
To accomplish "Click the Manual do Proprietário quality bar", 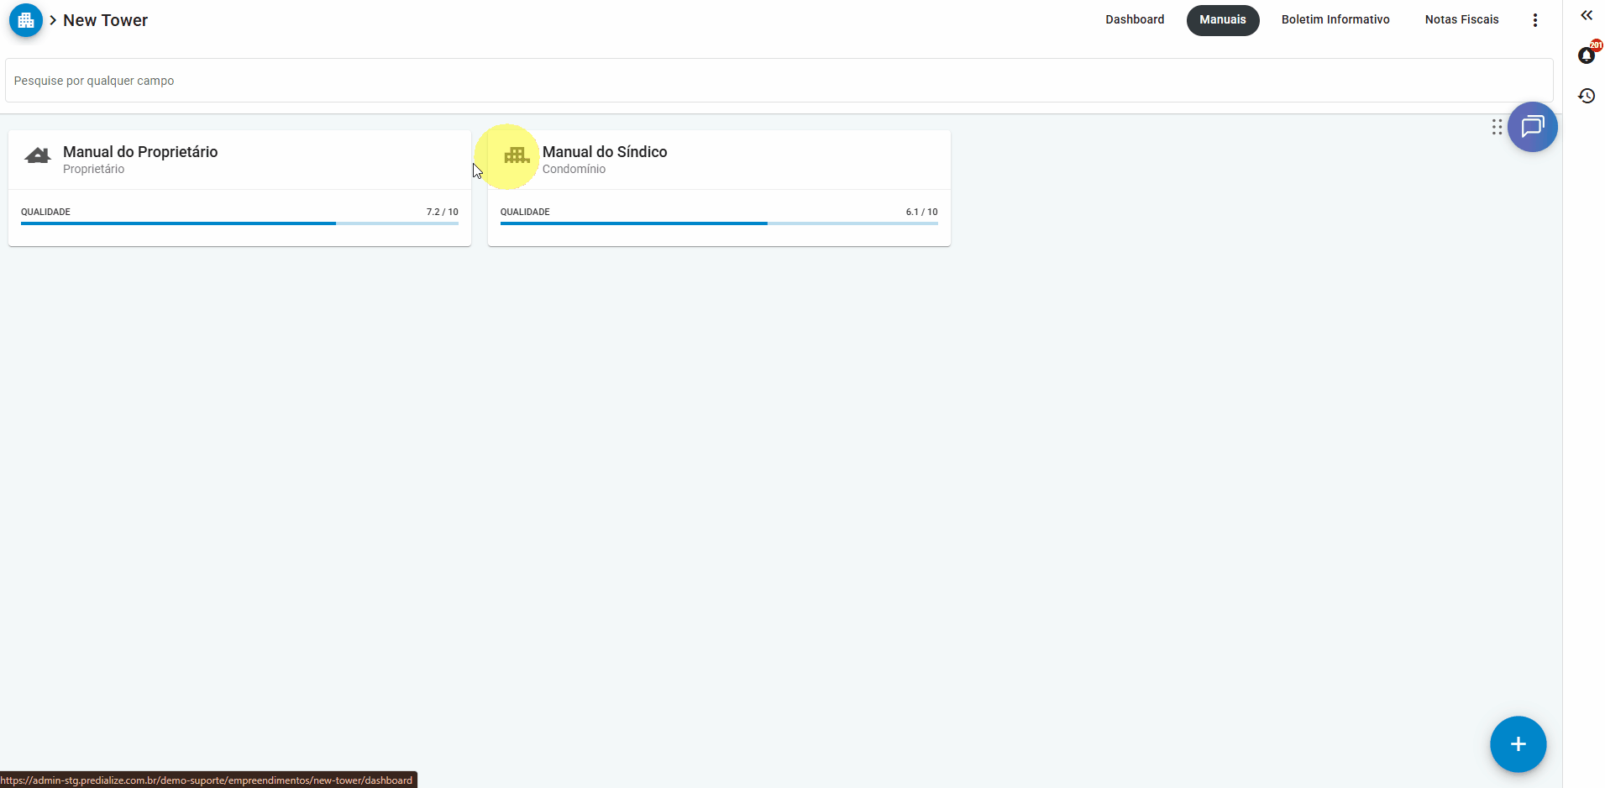I will [x=239, y=223].
